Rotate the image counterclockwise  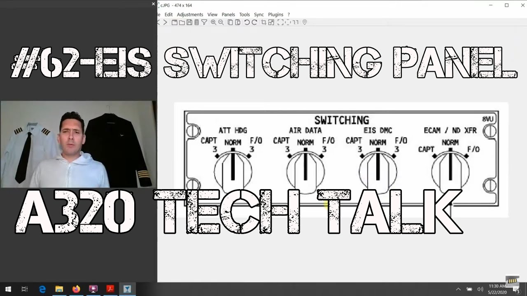[x=247, y=22]
